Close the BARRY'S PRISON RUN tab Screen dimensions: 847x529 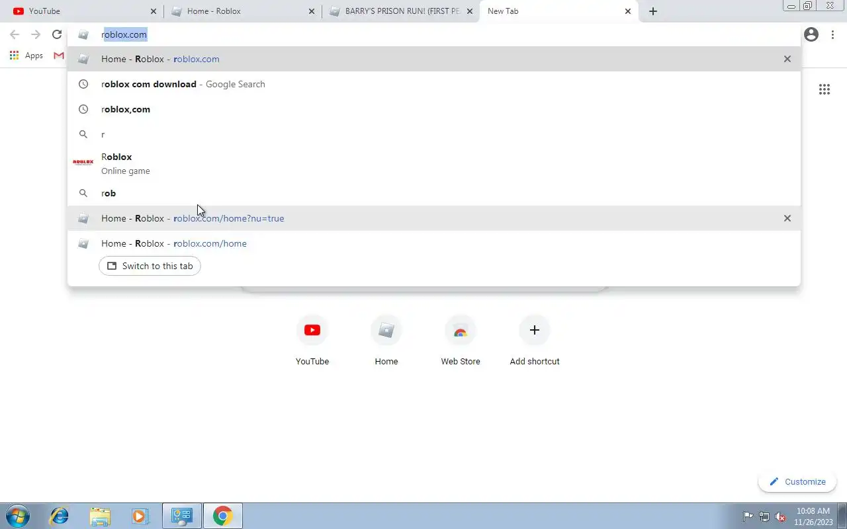pos(470,11)
